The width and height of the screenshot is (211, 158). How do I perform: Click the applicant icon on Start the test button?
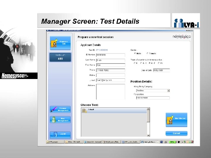click(x=170, y=120)
